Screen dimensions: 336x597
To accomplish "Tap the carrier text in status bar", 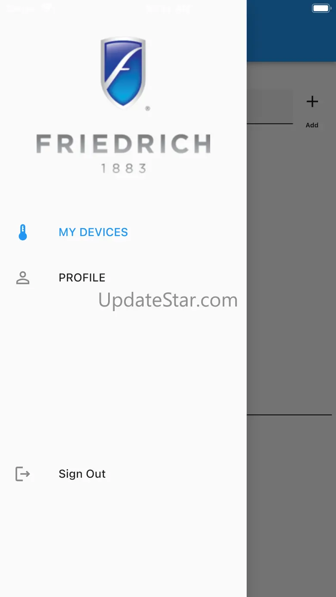I will pyautogui.click(x=22, y=8).
